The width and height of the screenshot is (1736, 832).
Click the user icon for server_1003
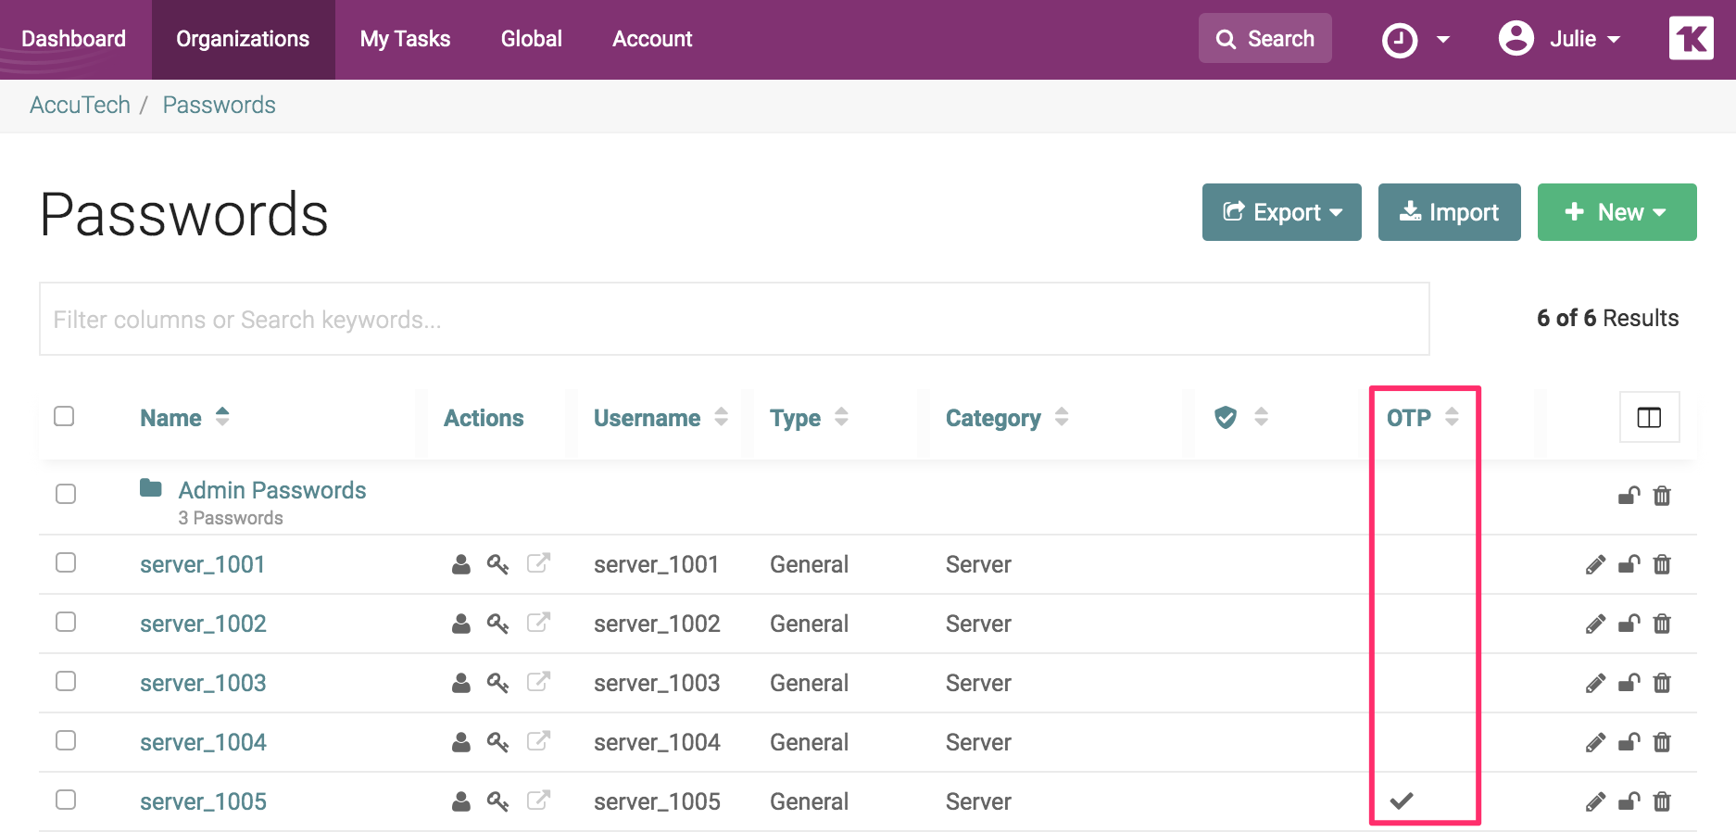click(x=460, y=683)
